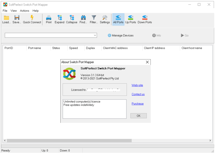Click the Switch Port Mapper logo in dialog
Screen dimensions: 215x153
pyautogui.click(x=69, y=74)
